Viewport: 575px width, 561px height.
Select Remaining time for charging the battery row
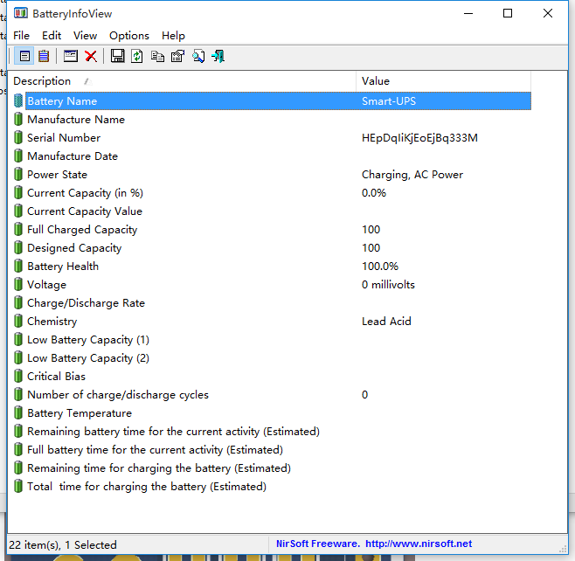[x=272, y=467]
